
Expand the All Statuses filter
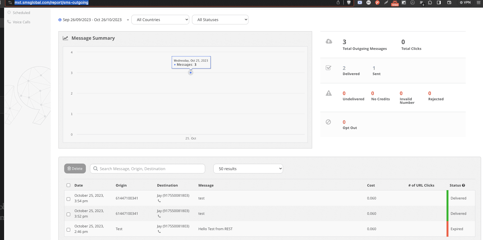click(220, 20)
